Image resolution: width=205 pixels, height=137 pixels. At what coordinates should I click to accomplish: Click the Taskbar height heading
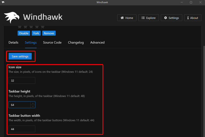point(19,91)
